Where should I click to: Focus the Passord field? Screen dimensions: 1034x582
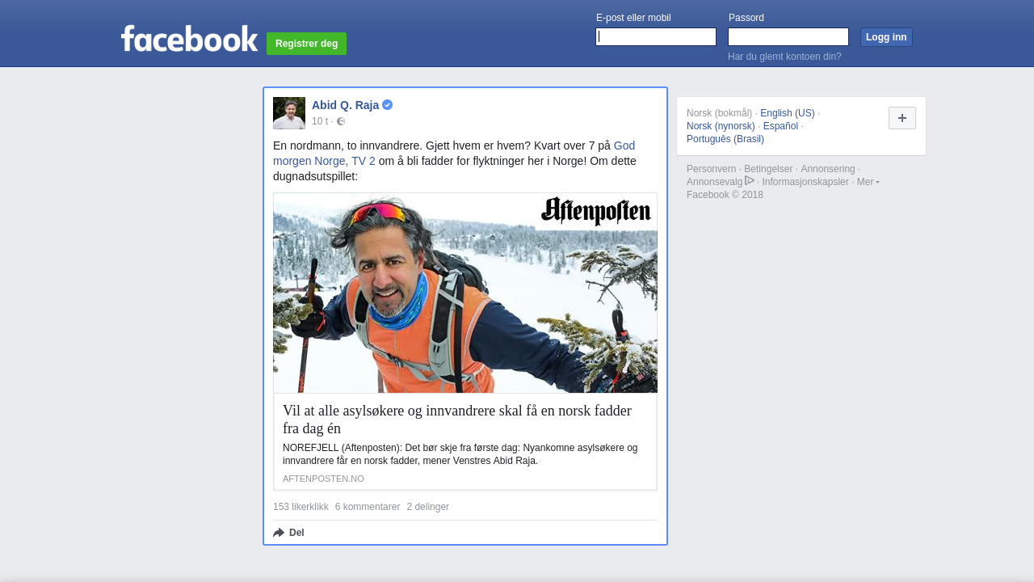[x=788, y=37]
